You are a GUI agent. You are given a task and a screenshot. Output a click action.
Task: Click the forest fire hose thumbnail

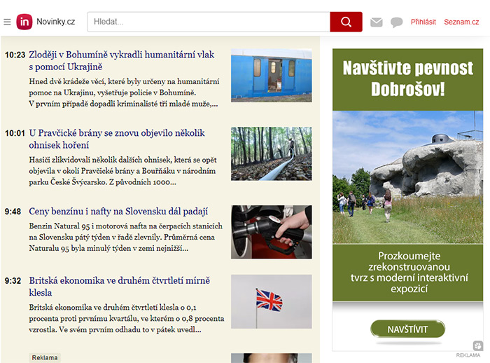pyautogui.click(x=271, y=153)
